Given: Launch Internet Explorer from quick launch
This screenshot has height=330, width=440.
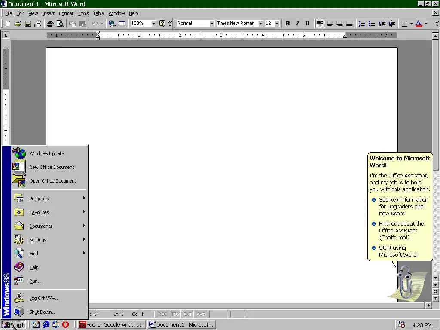Looking at the screenshot, I should pos(46,325).
